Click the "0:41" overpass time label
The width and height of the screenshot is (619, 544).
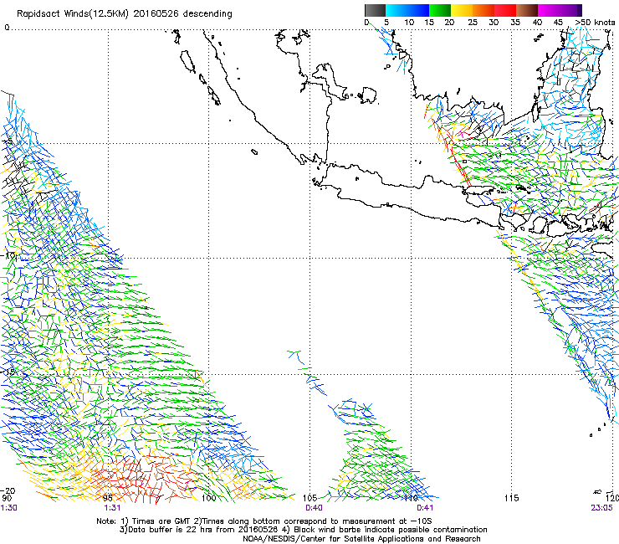click(425, 508)
